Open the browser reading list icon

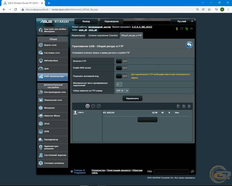(x=216, y=10)
